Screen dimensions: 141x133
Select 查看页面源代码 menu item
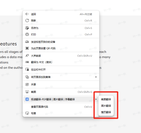[x=61, y=107]
